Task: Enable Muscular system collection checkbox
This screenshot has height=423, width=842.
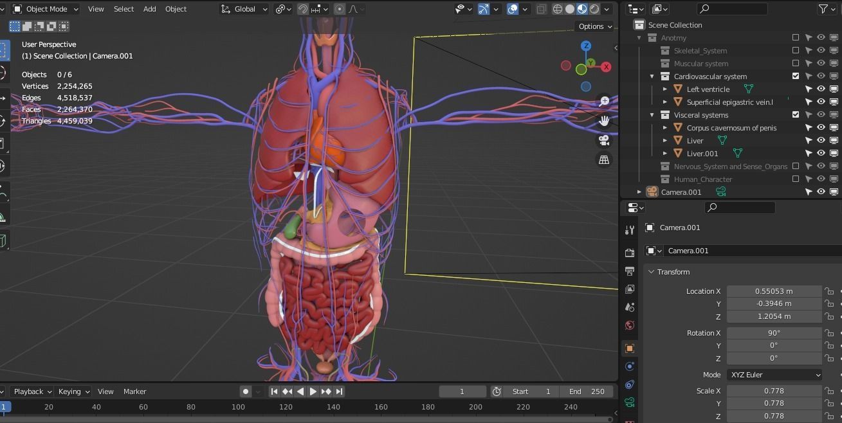Action: pos(796,63)
